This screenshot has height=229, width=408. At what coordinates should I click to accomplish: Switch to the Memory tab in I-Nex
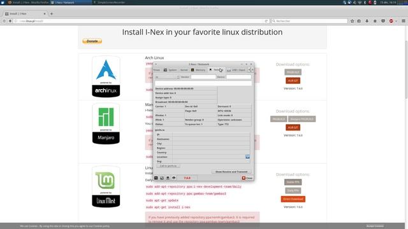[198, 70]
